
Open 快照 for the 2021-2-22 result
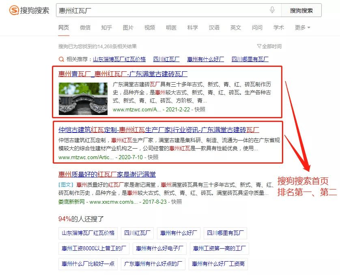coord(200,109)
